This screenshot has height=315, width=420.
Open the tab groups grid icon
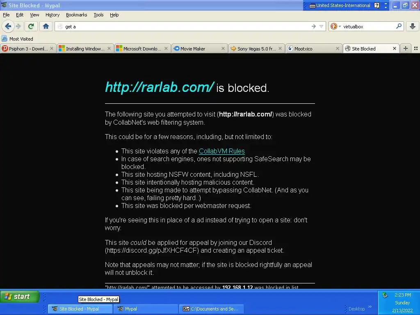[x=416, y=48]
